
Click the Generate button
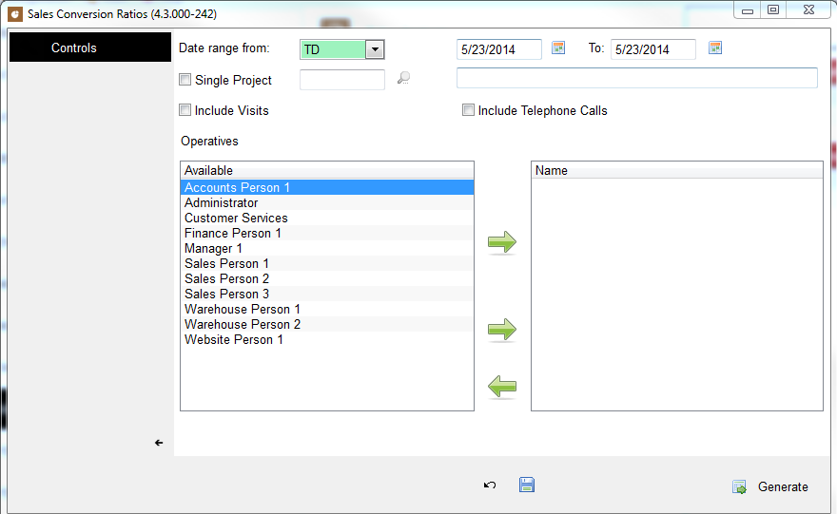point(770,486)
